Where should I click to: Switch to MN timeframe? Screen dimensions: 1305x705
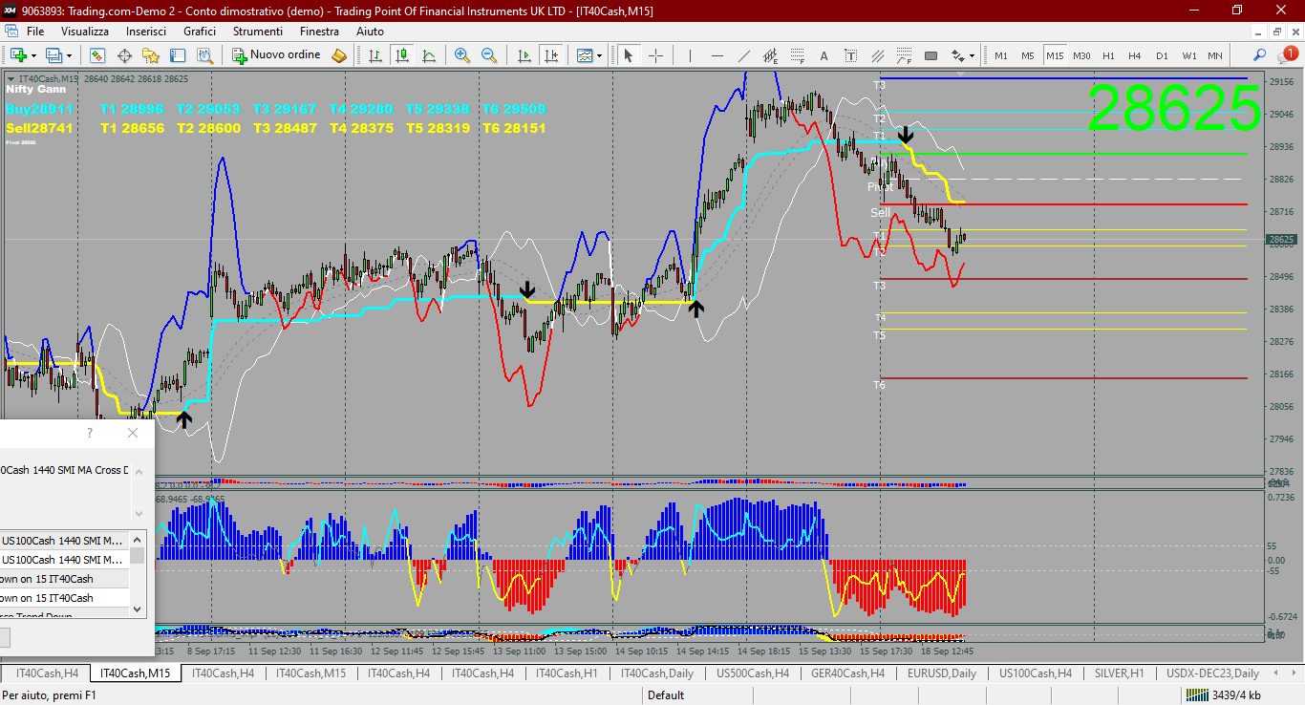click(x=1215, y=55)
